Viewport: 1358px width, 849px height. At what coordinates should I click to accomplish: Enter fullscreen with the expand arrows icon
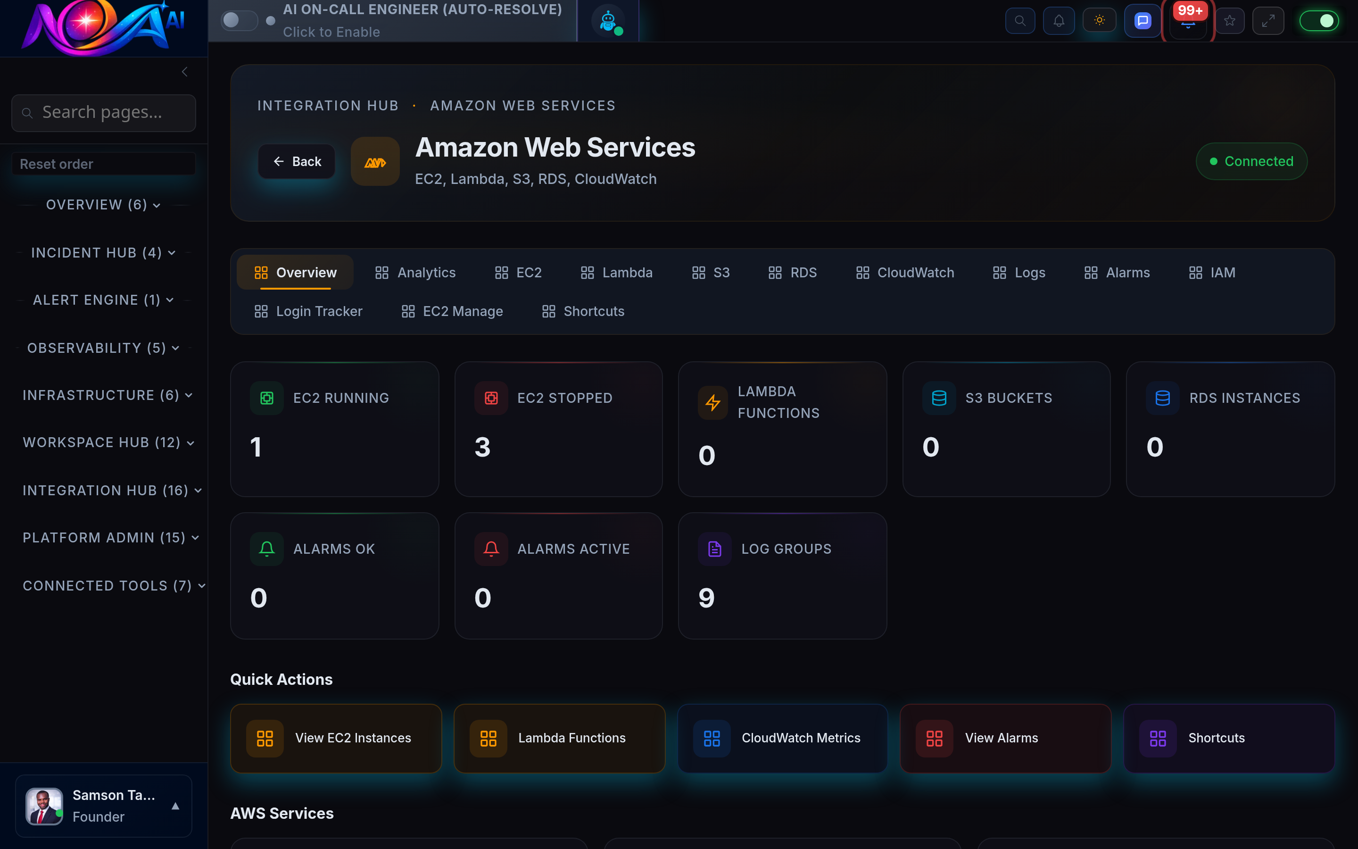pyautogui.click(x=1269, y=20)
